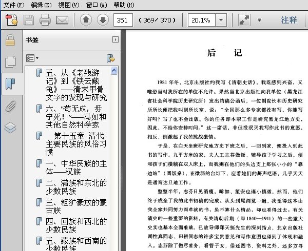
Task: Go to previous page with up arrow
Action: tap(86, 20)
